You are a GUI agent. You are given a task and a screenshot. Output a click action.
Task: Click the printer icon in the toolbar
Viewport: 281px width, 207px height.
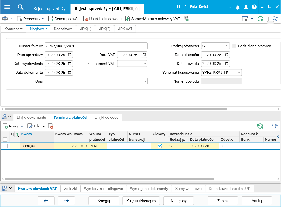[x=5, y=19]
